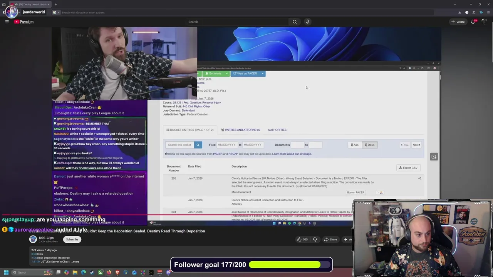Screen dimensions: 493x277
Task: Open Windows Start menu
Action: coord(6,272)
